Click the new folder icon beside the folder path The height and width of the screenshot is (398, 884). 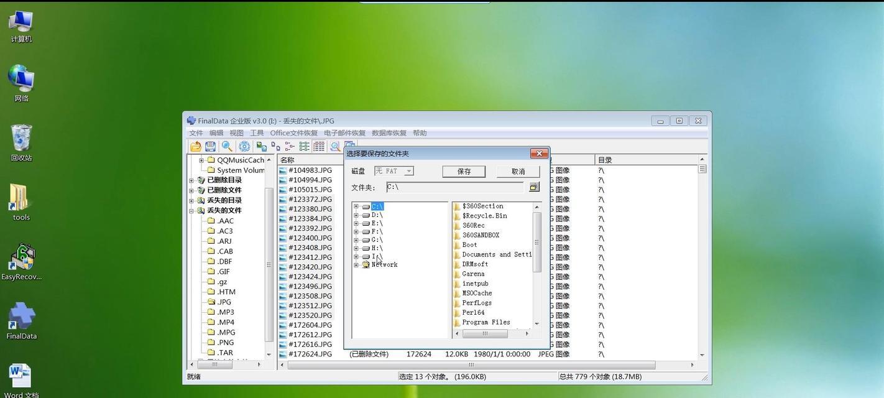pos(534,187)
